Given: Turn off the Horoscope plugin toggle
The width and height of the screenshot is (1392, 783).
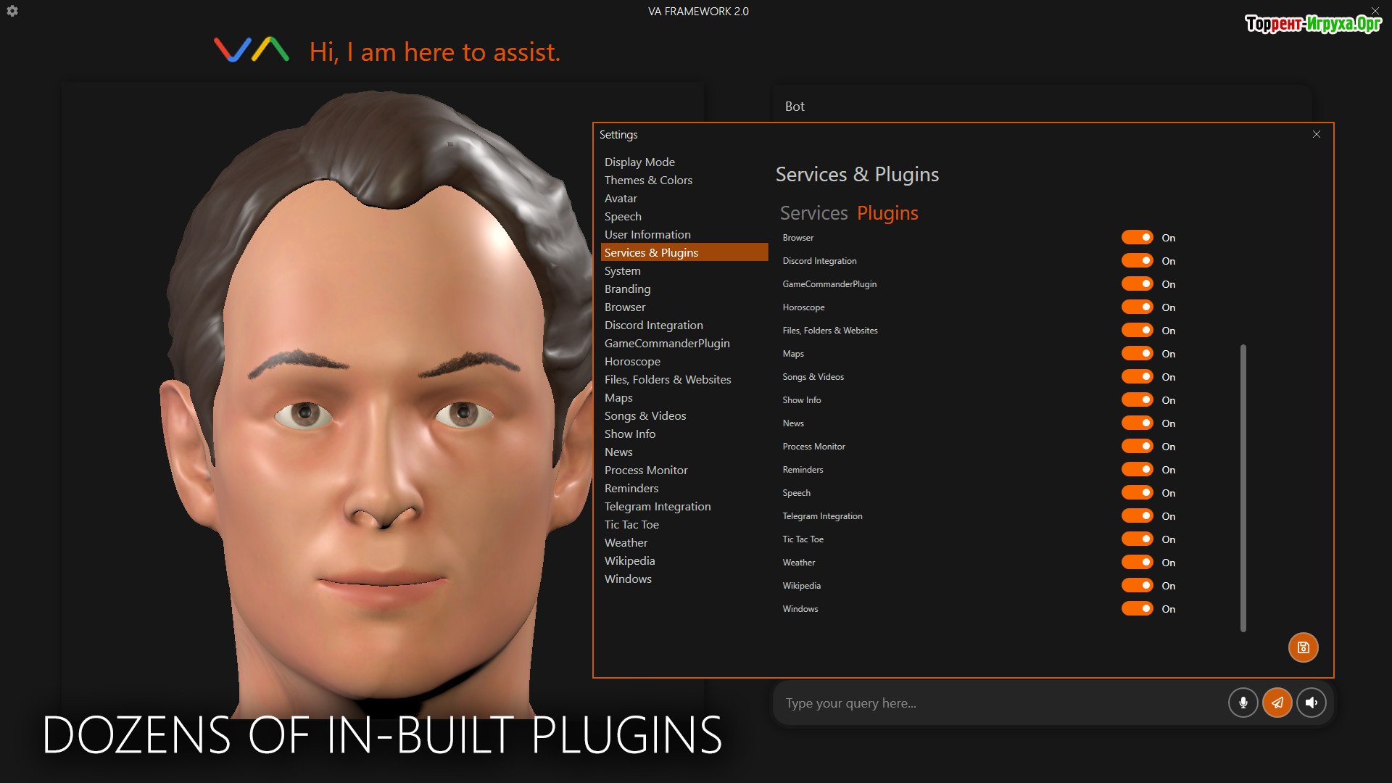Looking at the screenshot, I should pyautogui.click(x=1137, y=307).
